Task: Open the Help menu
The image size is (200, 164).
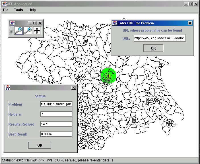Action: coord(32,10)
